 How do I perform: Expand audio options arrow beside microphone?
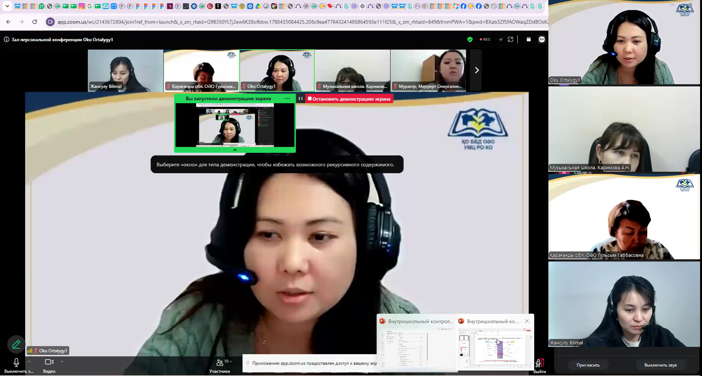coord(29,361)
